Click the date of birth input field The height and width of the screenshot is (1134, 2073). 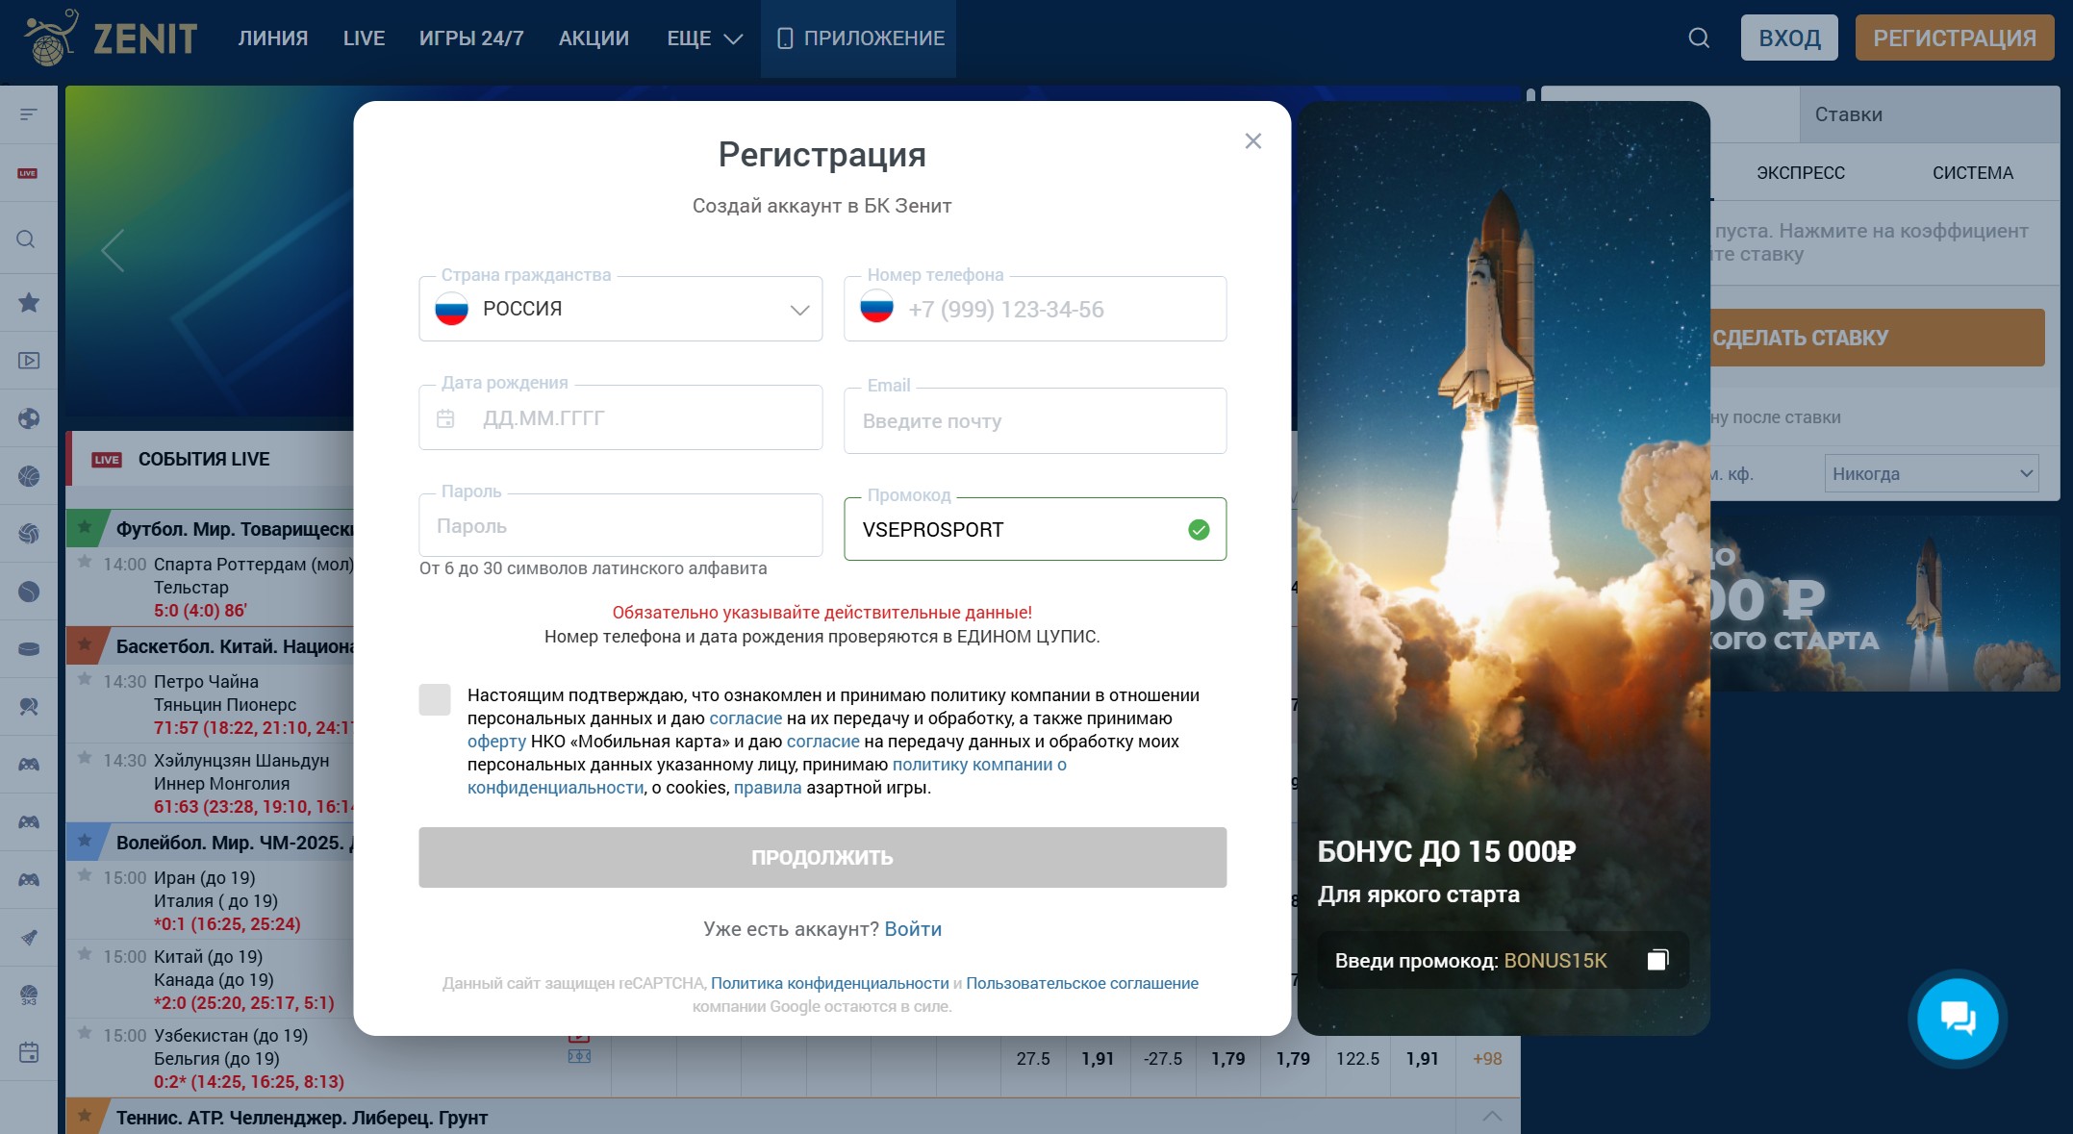pyautogui.click(x=620, y=417)
